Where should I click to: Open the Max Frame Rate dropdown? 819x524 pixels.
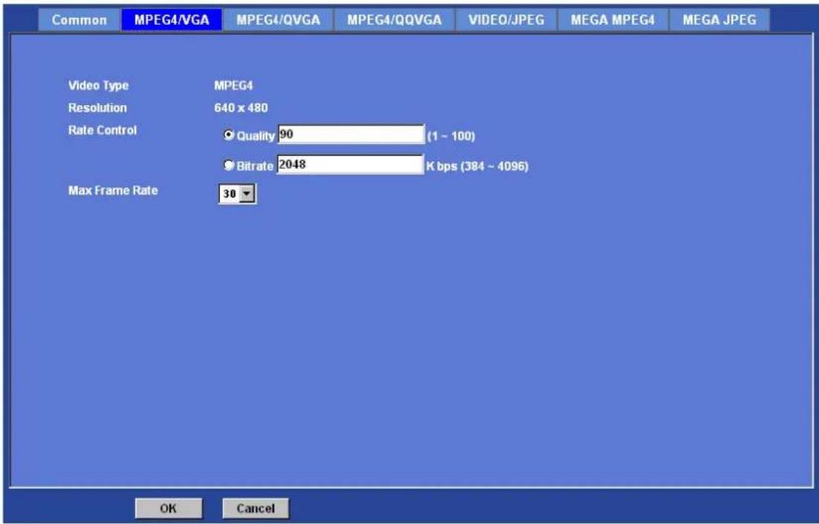point(237,194)
